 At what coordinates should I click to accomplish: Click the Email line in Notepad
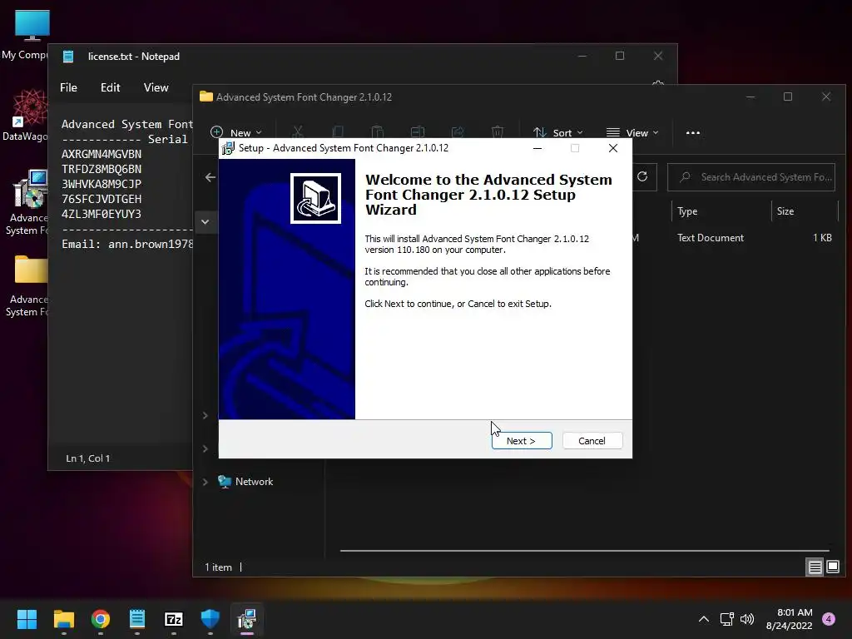tap(127, 244)
